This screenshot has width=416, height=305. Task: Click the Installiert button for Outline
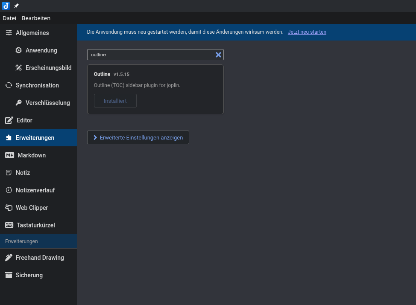point(115,101)
